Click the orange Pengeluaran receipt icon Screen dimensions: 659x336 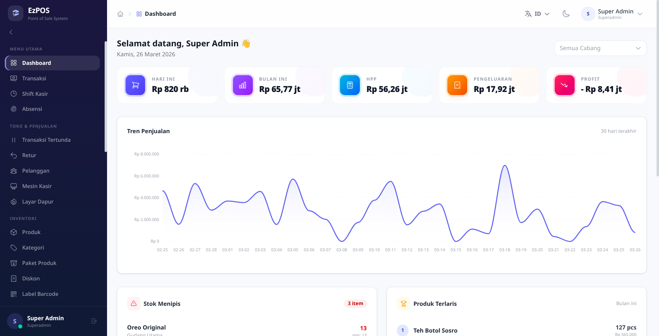pyautogui.click(x=457, y=85)
